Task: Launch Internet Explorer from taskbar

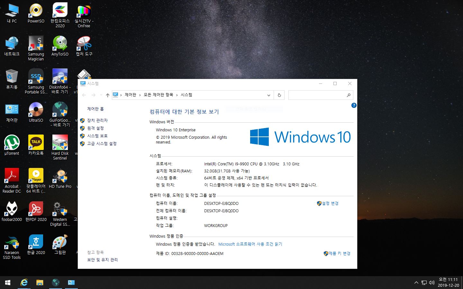Action: [24, 283]
